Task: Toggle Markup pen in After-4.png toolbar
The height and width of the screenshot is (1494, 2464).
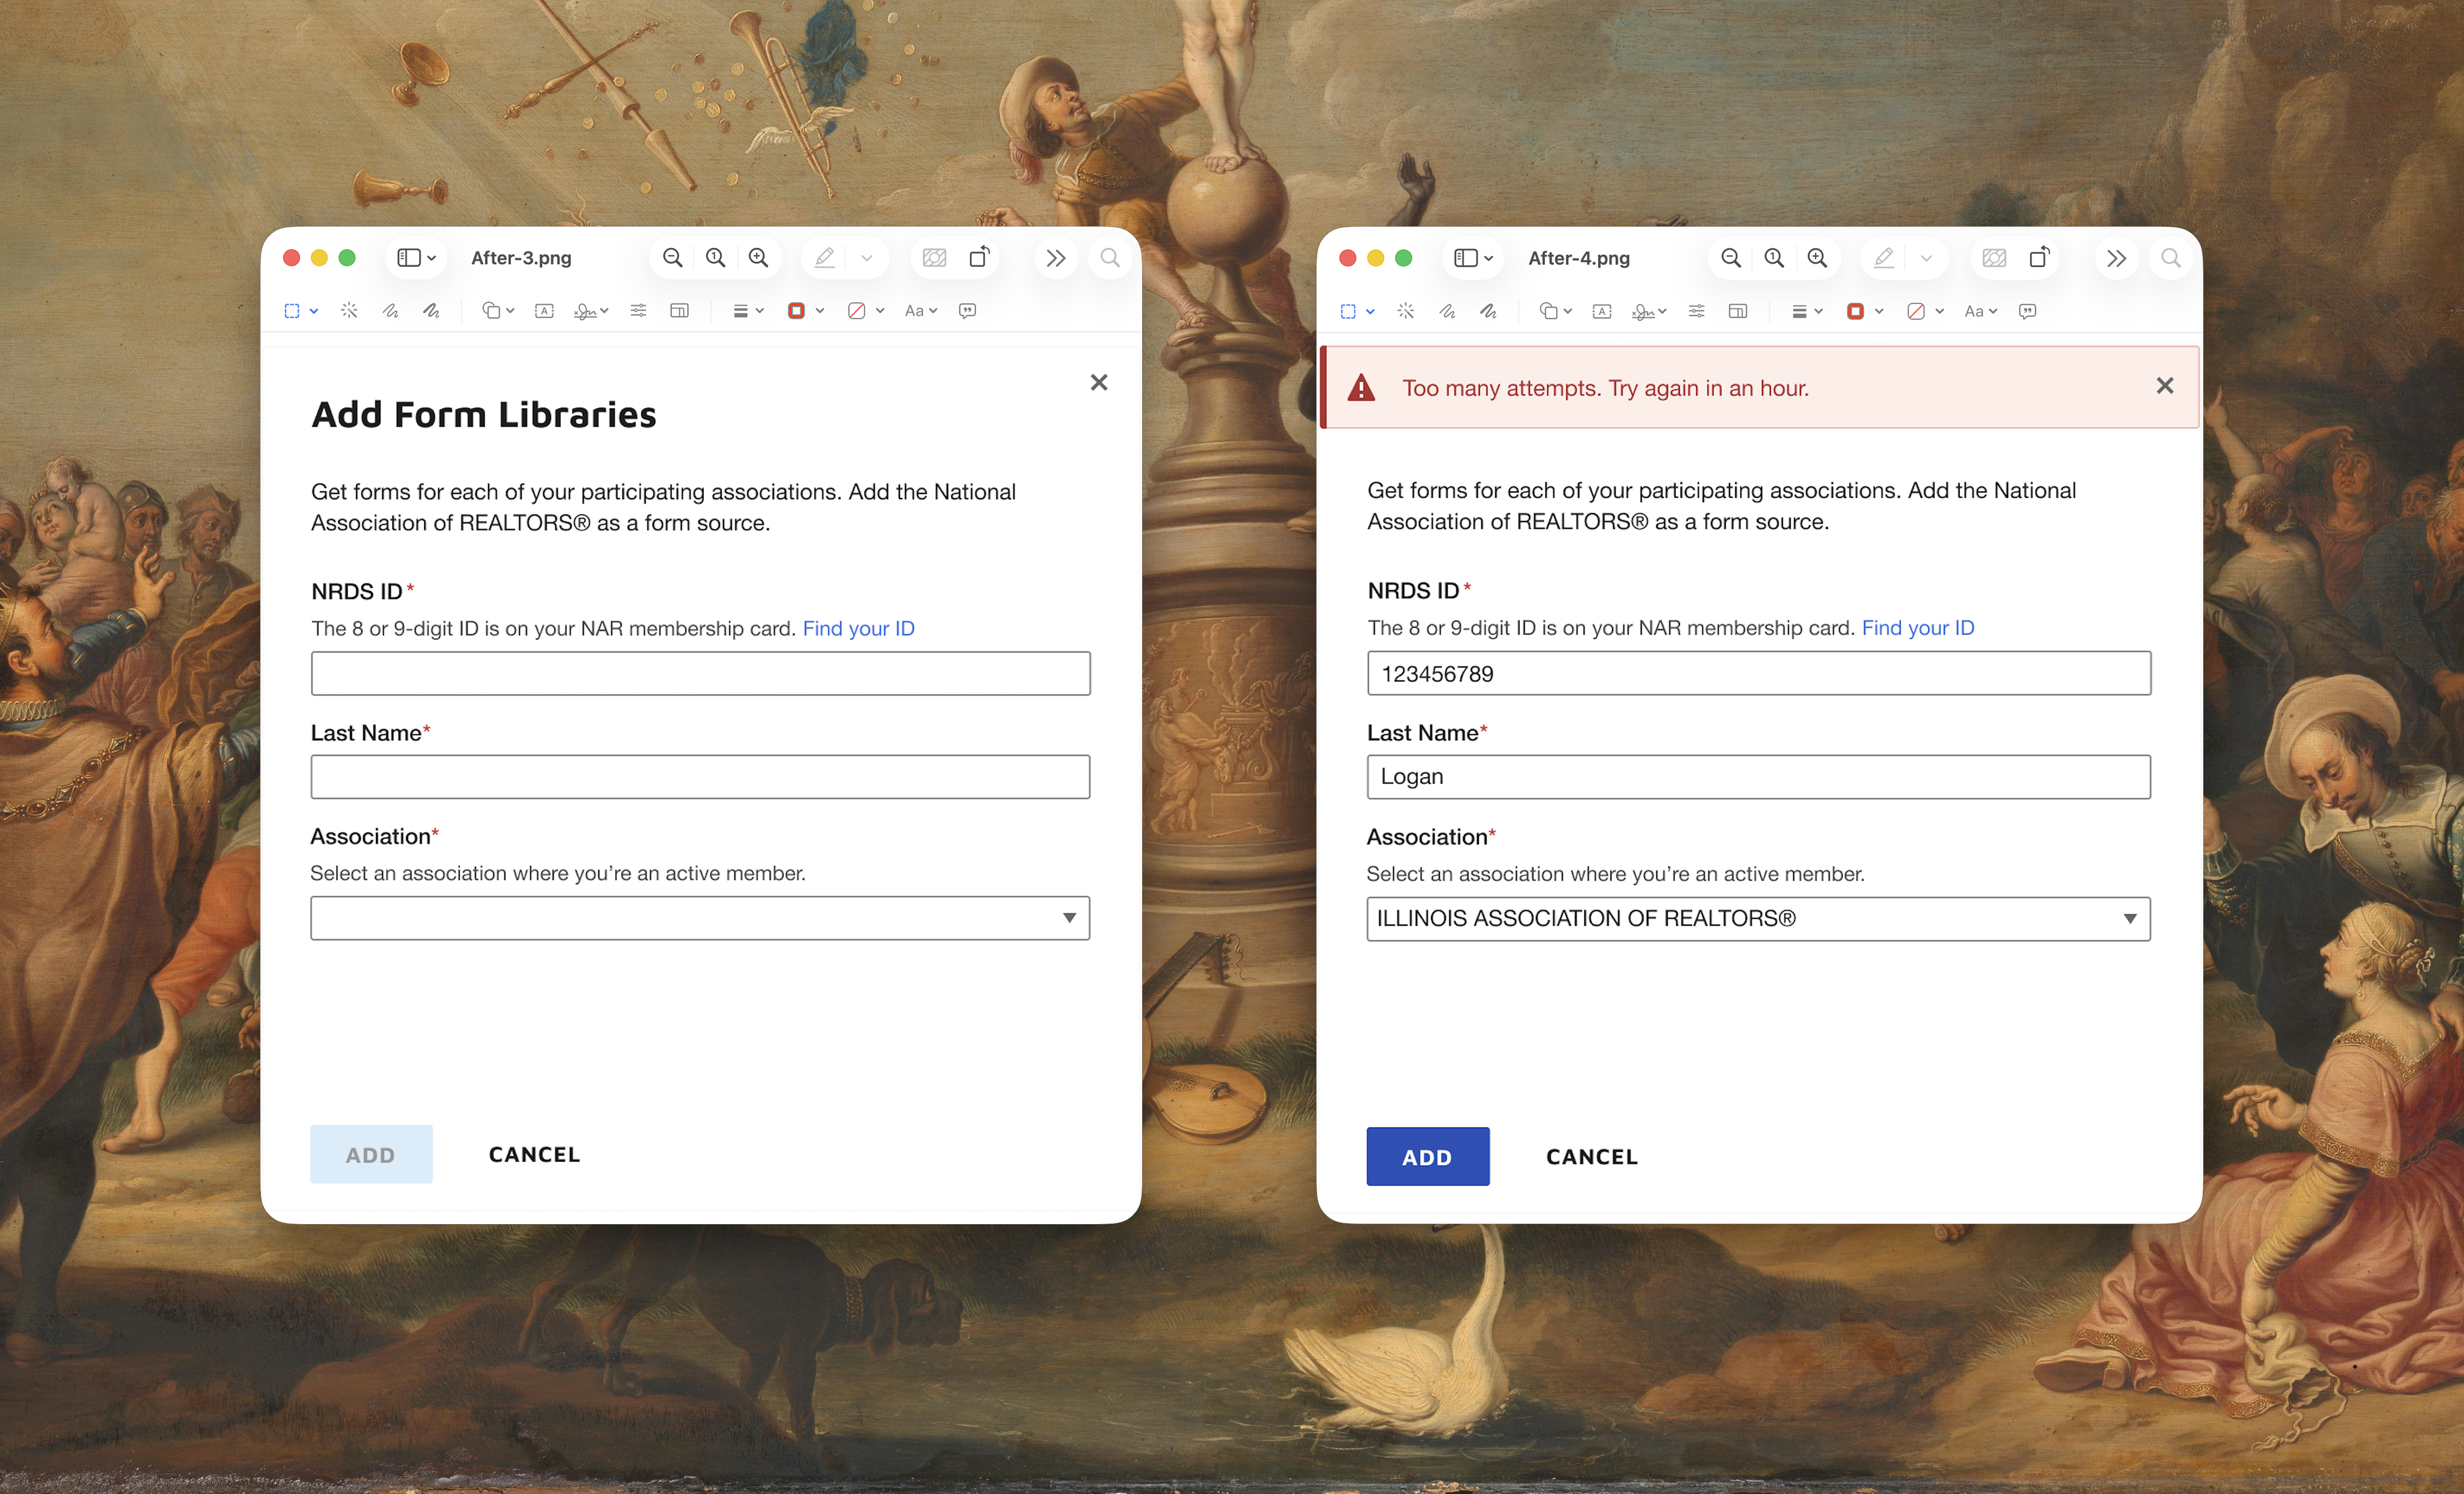Action: [x=1883, y=258]
